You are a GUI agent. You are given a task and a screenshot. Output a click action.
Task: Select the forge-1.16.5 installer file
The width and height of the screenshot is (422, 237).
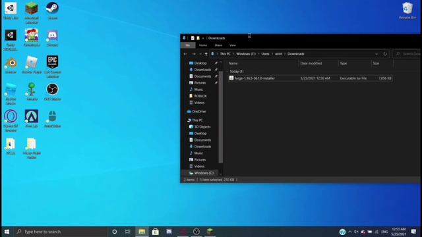pos(311,78)
